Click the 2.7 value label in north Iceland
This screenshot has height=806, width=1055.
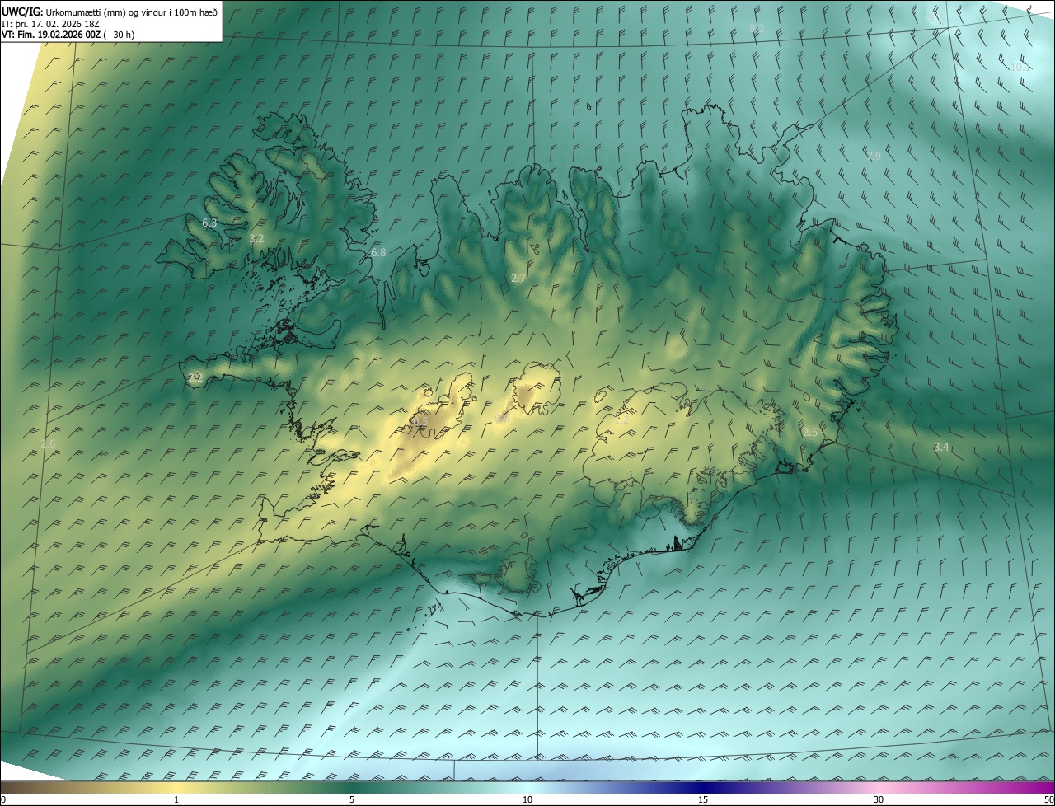(518, 279)
